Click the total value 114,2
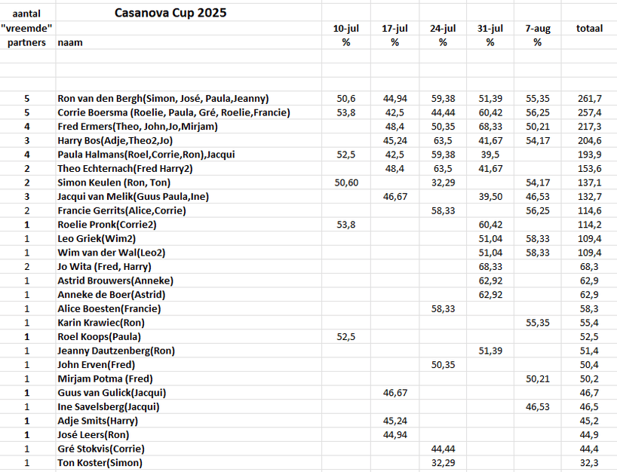Viewport: 617px width, 472px height. (589, 225)
